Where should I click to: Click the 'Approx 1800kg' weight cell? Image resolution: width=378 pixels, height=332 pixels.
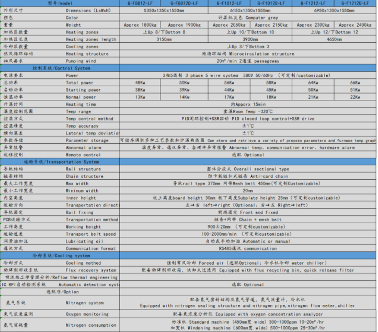pos(141,25)
